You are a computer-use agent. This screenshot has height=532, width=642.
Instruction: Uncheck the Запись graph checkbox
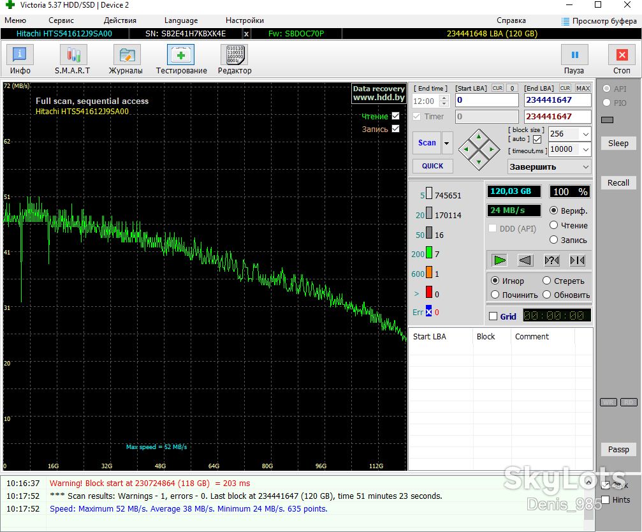[x=395, y=129]
